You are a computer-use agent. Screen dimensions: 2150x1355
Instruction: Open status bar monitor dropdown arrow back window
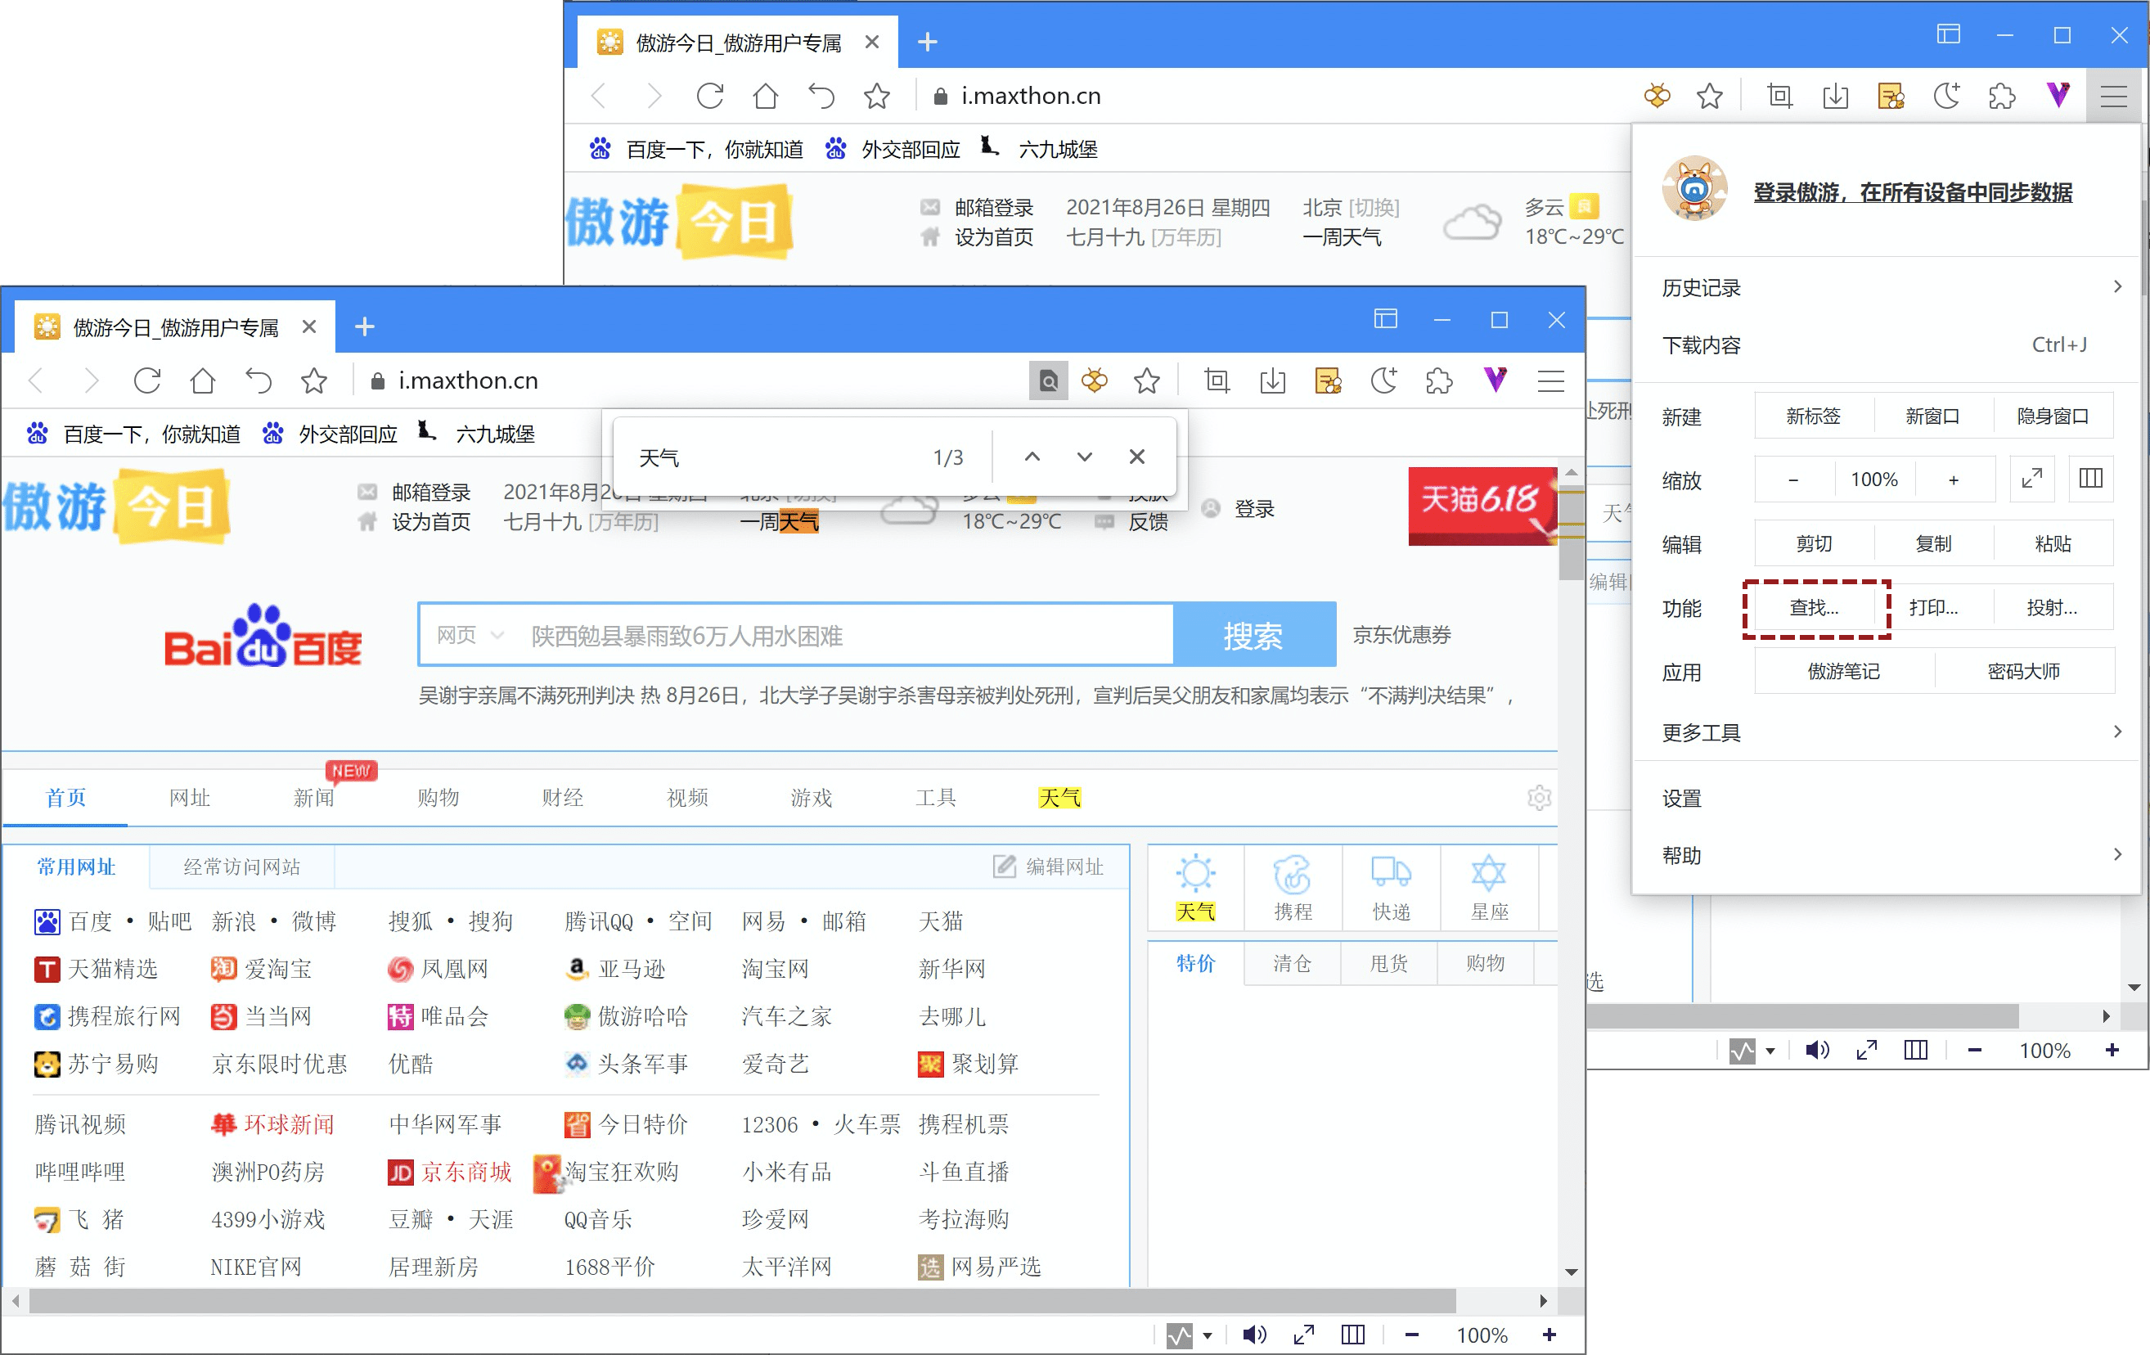coord(1770,1051)
